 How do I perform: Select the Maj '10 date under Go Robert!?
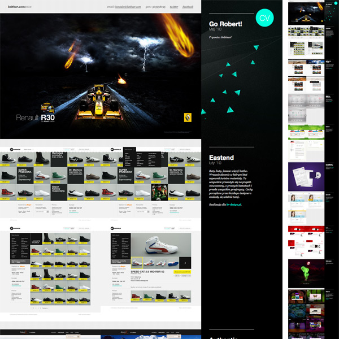(215, 29)
